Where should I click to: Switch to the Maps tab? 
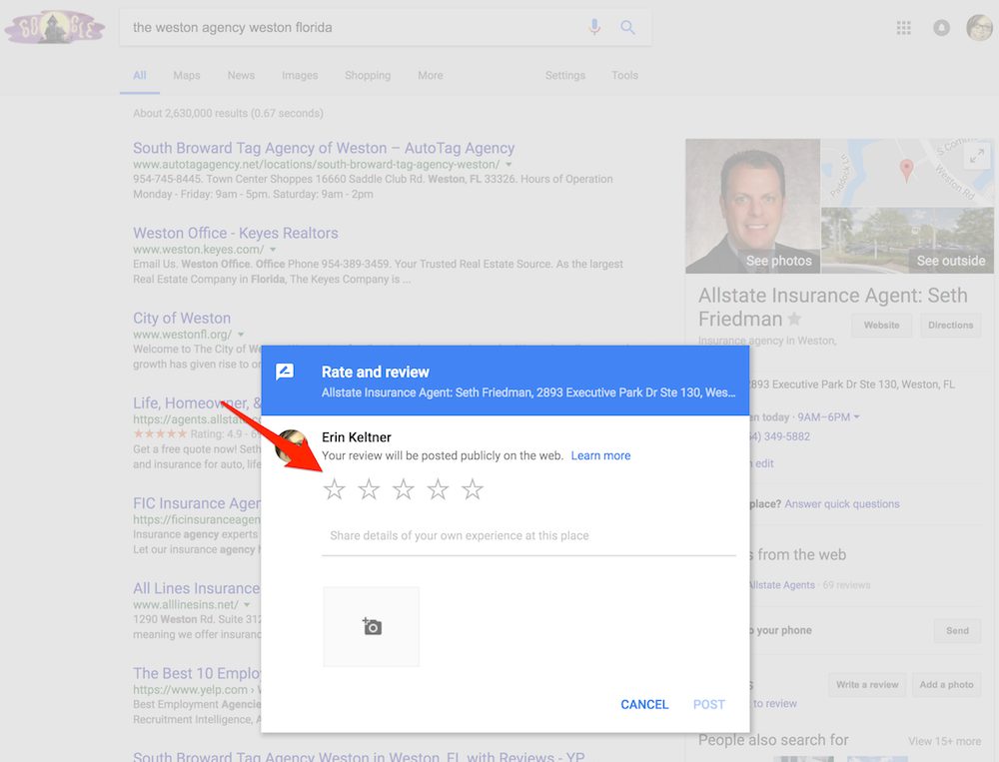(x=187, y=75)
